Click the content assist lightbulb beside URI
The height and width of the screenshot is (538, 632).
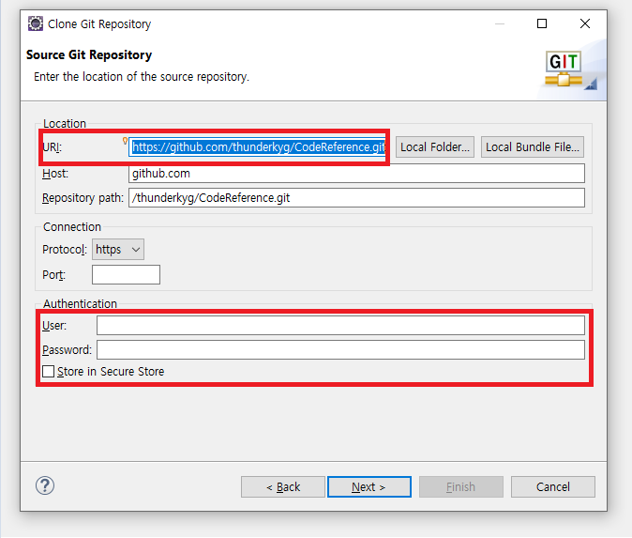pyautogui.click(x=125, y=141)
